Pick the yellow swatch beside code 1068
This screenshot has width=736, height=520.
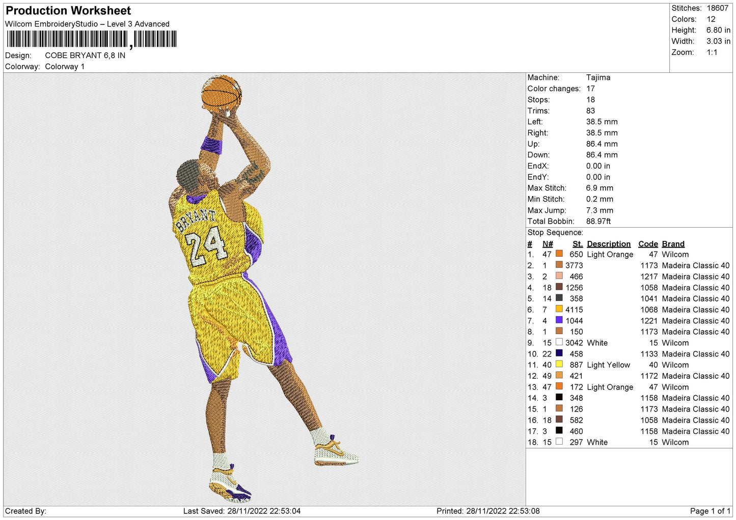coord(559,309)
